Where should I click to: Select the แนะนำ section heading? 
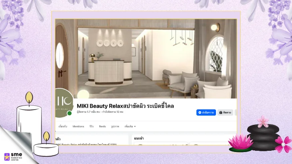click(139, 138)
